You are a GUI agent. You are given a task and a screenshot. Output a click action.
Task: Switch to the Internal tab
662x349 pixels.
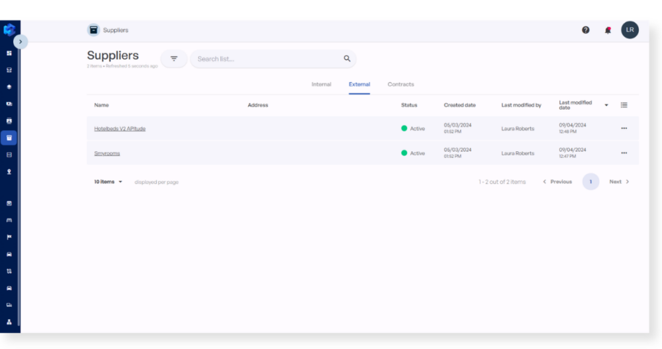pyautogui.click(x=321, y=85)
